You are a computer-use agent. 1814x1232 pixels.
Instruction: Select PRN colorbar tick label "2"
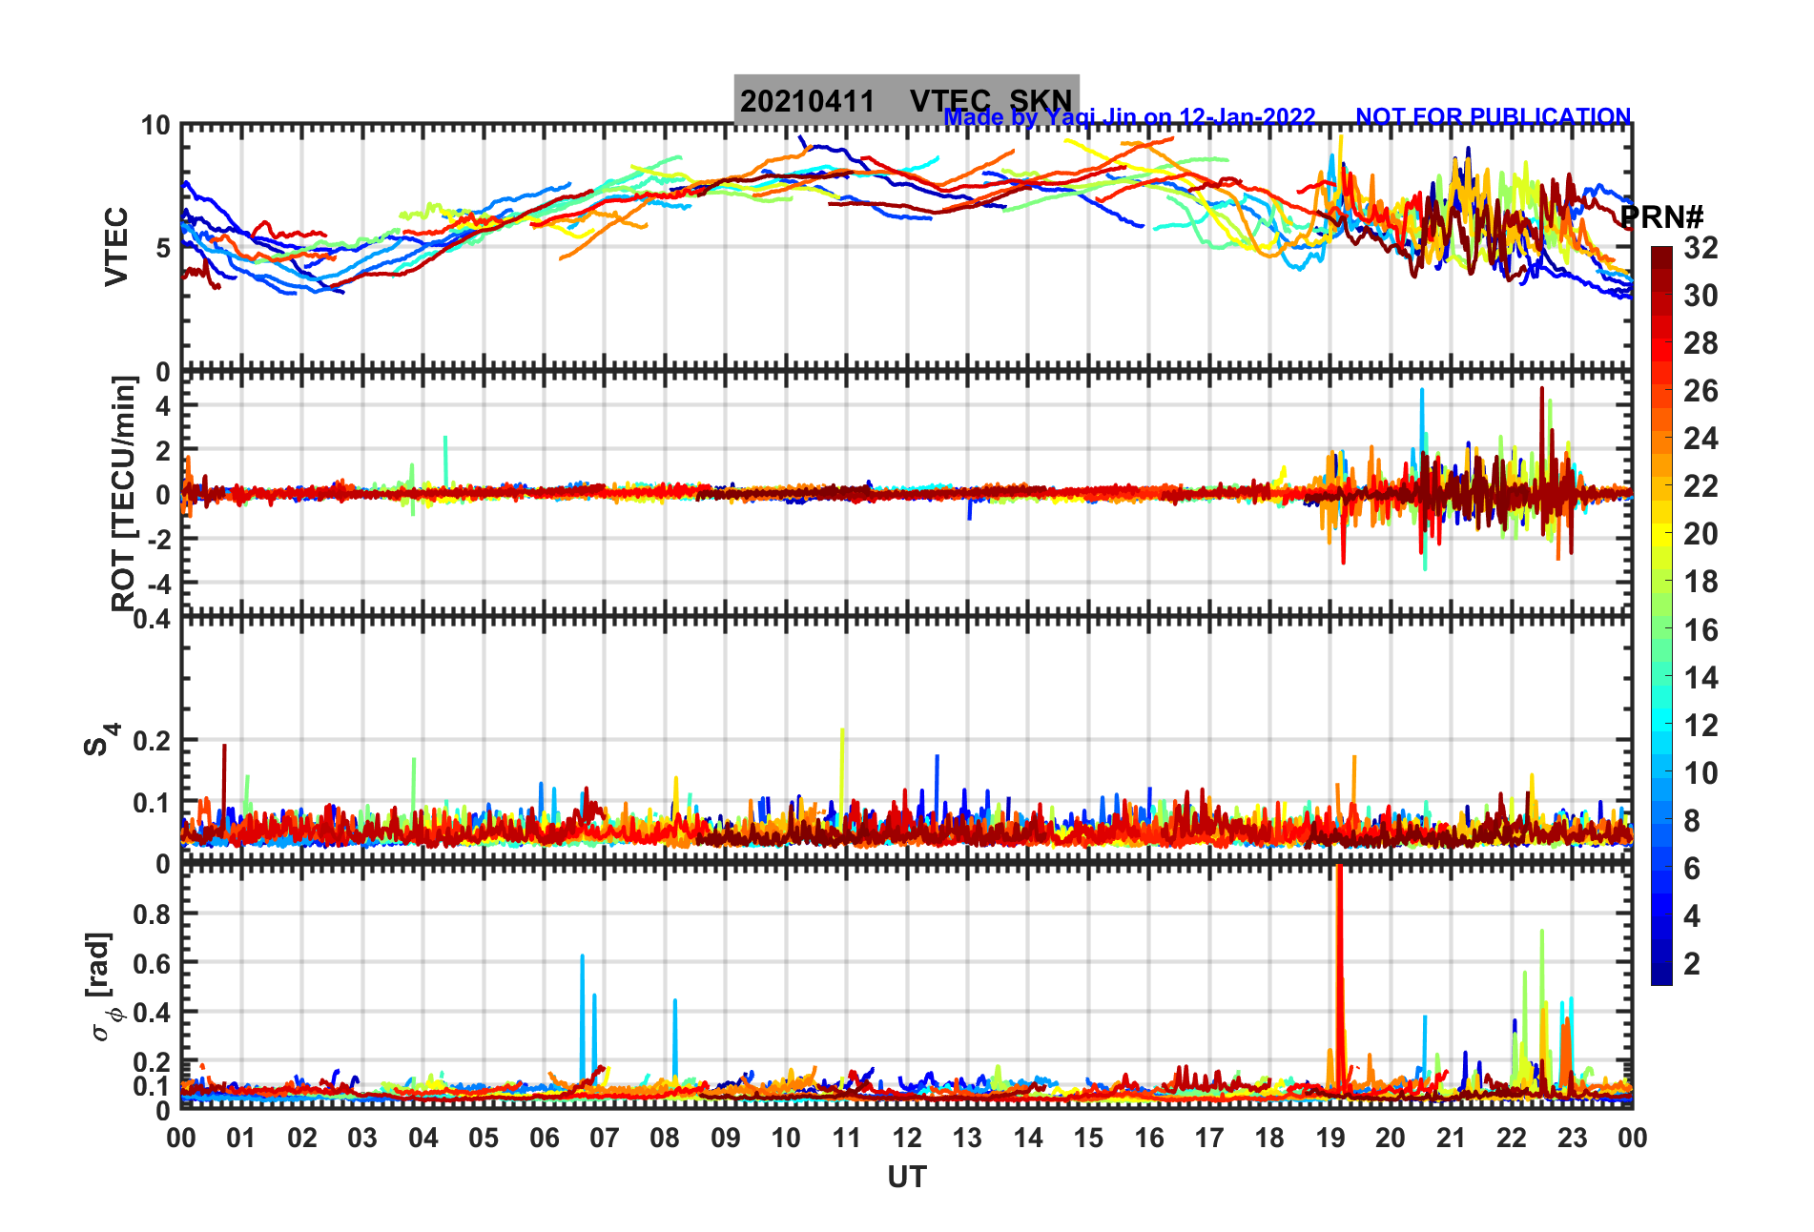coord(1692,964)
